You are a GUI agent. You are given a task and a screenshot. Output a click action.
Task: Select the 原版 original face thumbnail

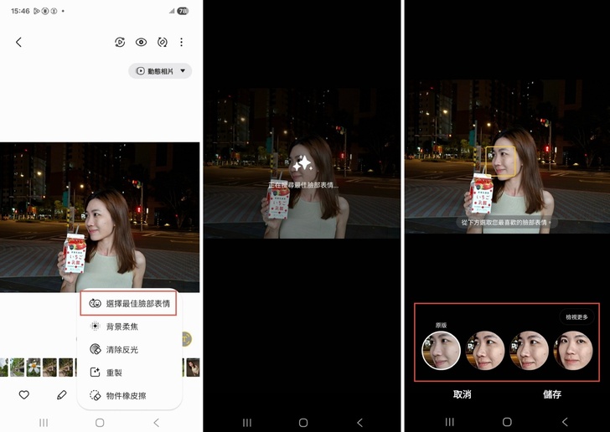[x=441, y=351]
